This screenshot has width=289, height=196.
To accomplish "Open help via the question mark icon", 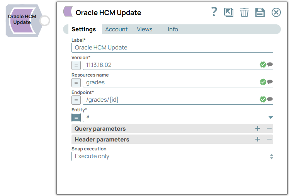I will (x=214, y=12).
